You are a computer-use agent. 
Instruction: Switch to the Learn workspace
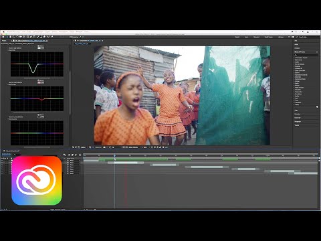(x=247, y=37)
